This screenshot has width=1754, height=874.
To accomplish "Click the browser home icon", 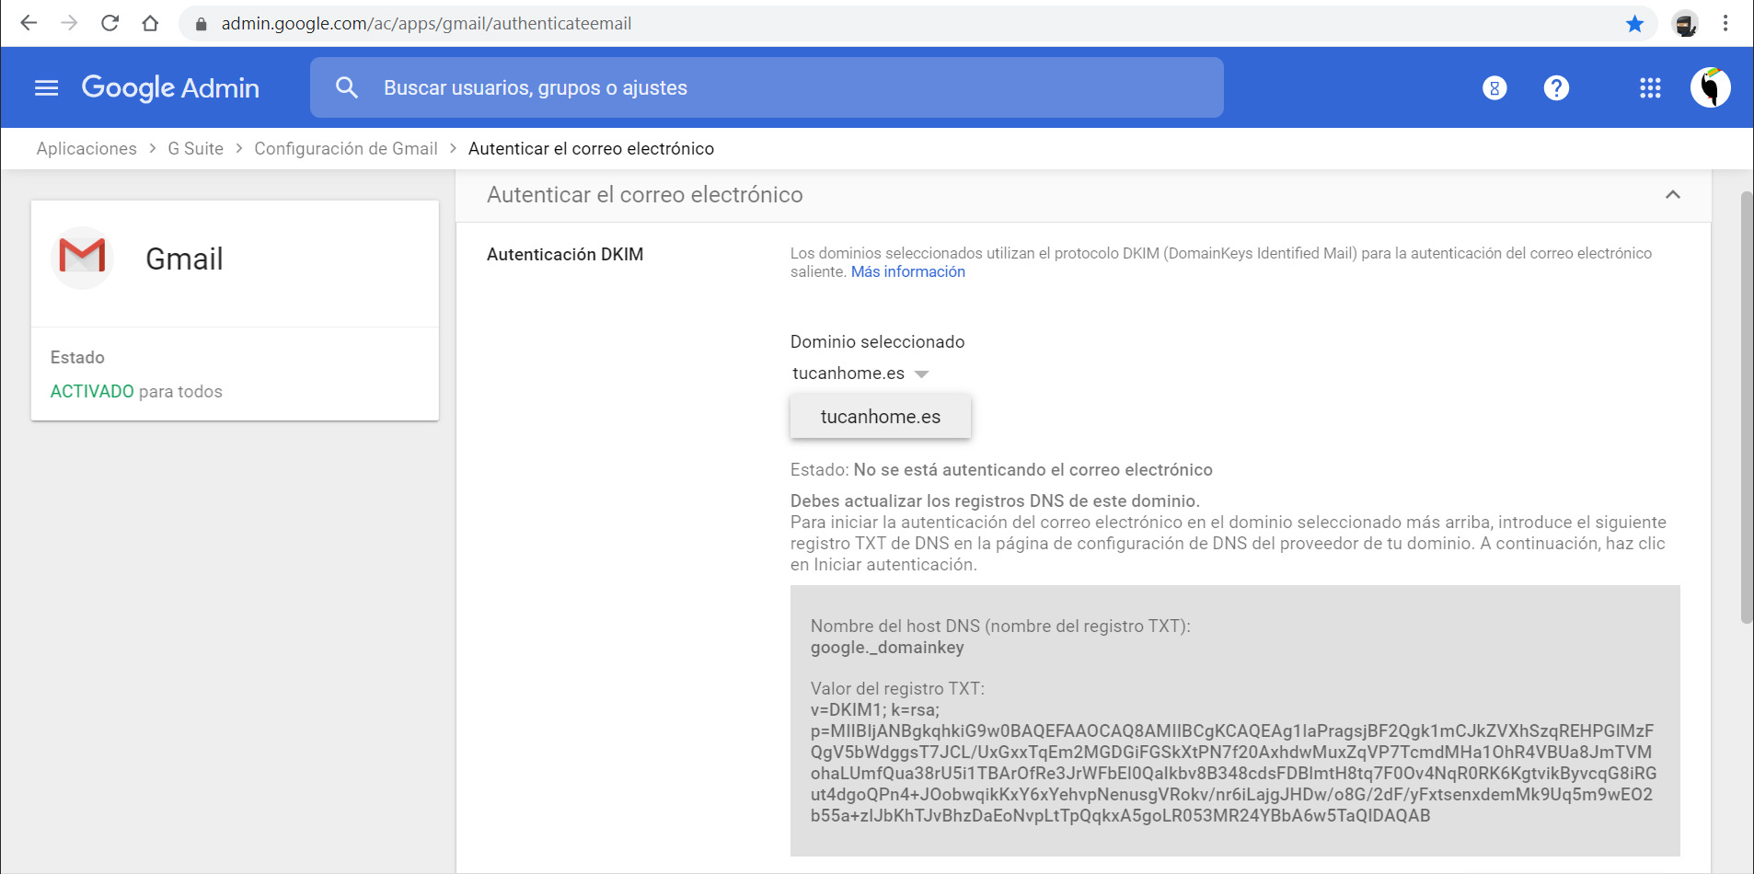I will (150, 23).
